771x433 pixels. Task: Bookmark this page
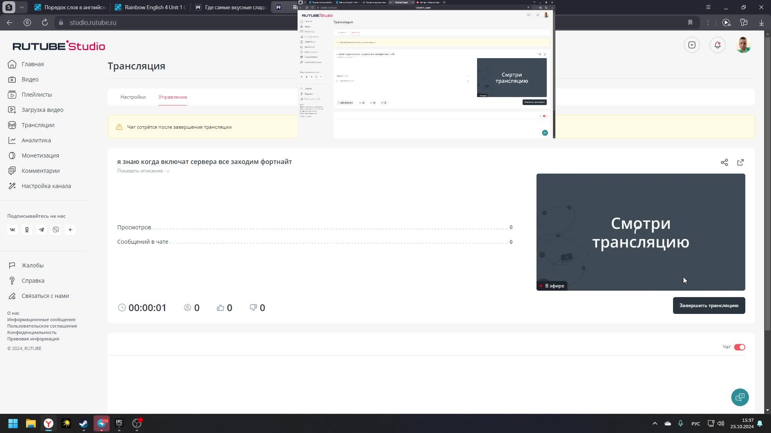coord(690,22)
